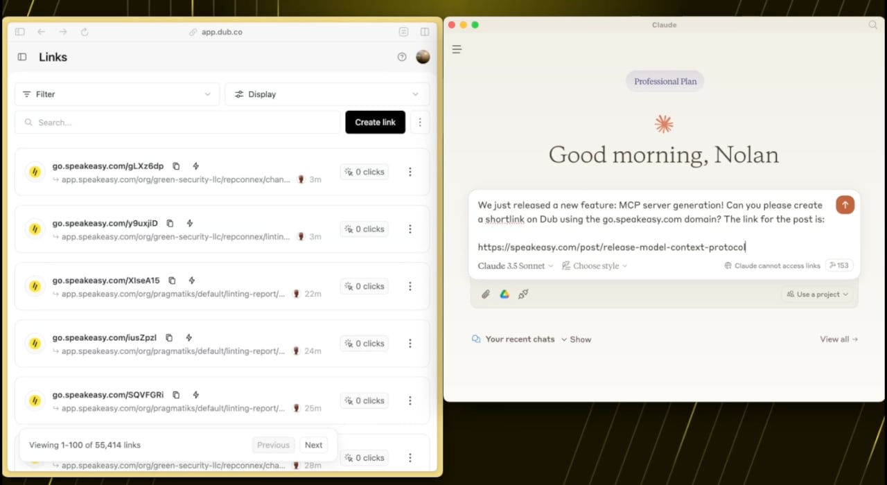This screenshot has width=887, height=485.
Task: Click the Next pagination button
Action: coord(314,445)
